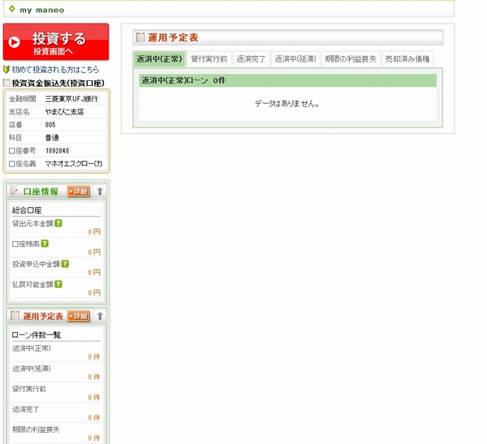Switch to the 貸付実行前 tab
The height and width of the screenshot is (444, 487).
[x=209, y=59]
